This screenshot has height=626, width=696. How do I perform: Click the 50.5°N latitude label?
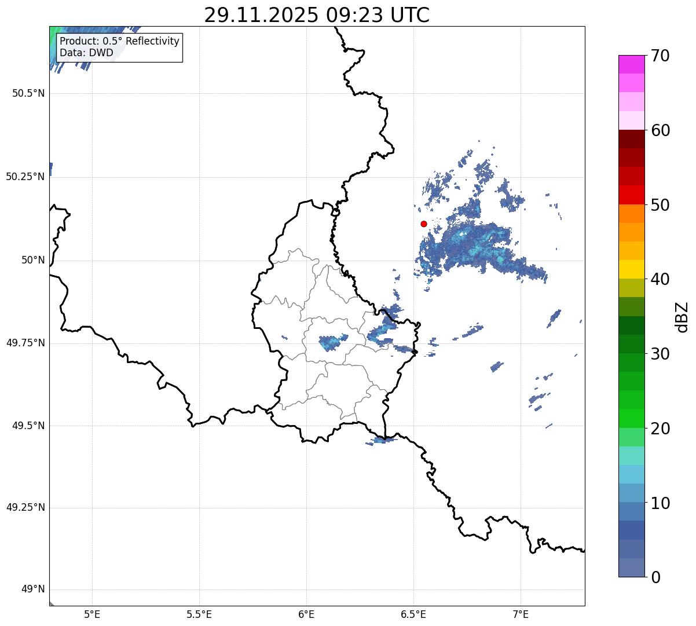tap(28, 93)
